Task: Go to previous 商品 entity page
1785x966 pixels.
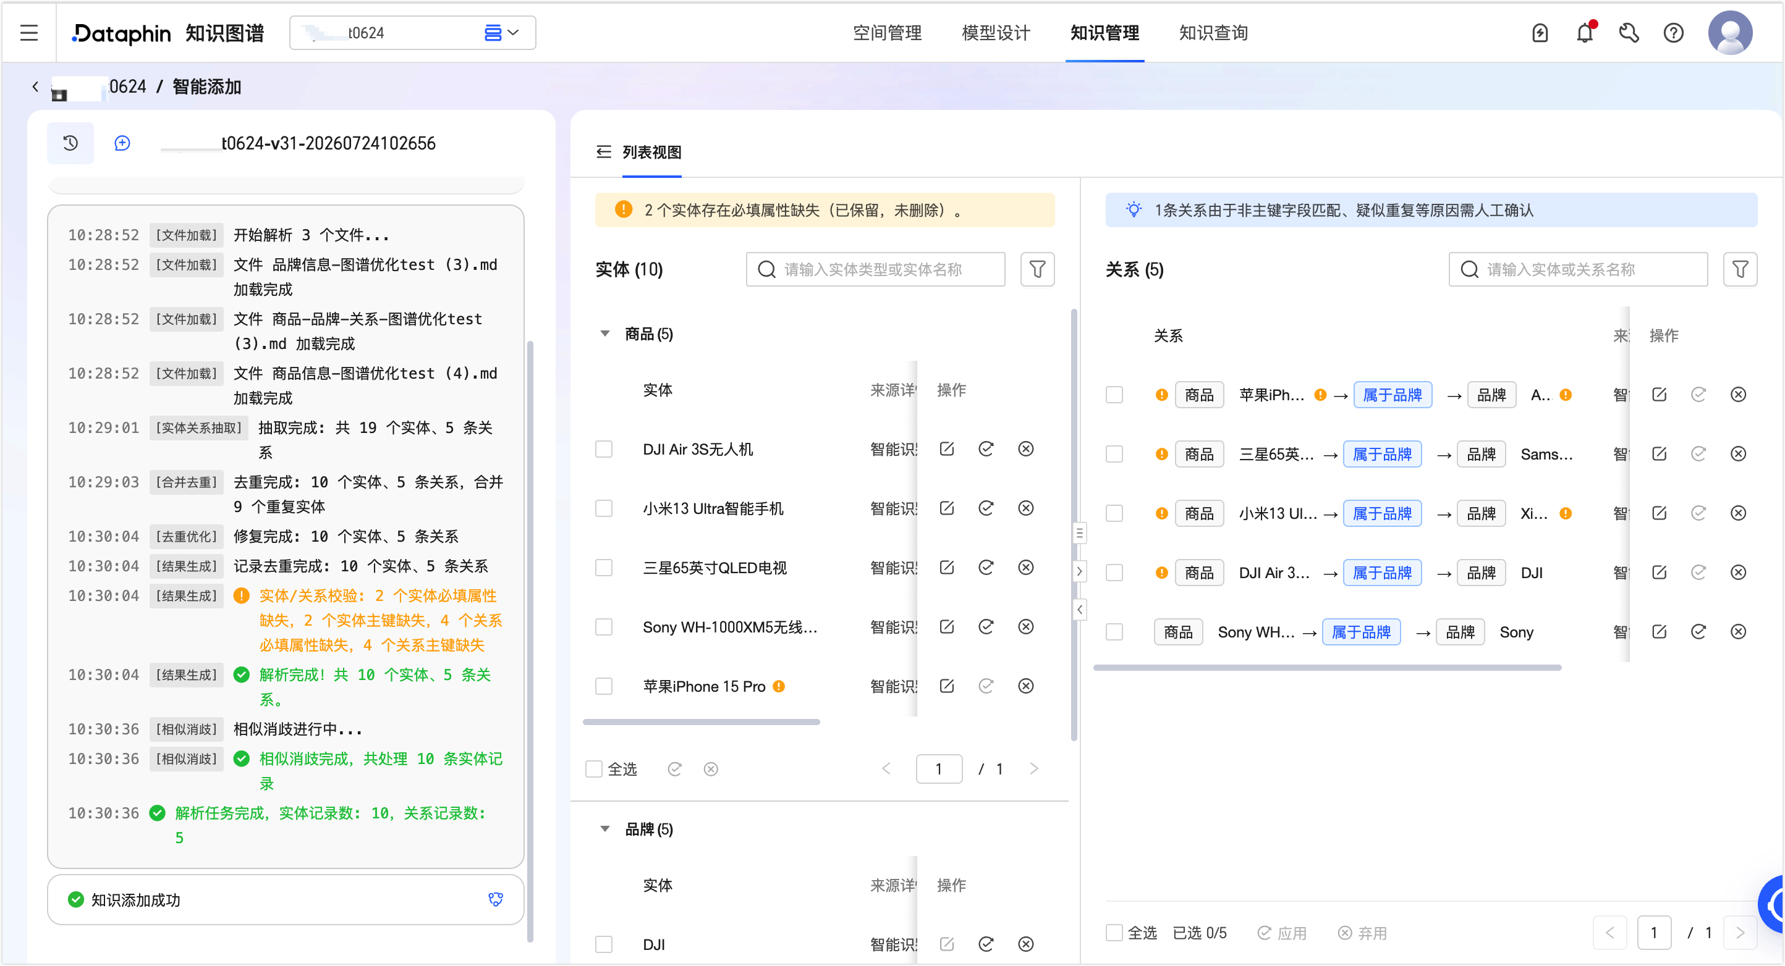Action: 886,768
